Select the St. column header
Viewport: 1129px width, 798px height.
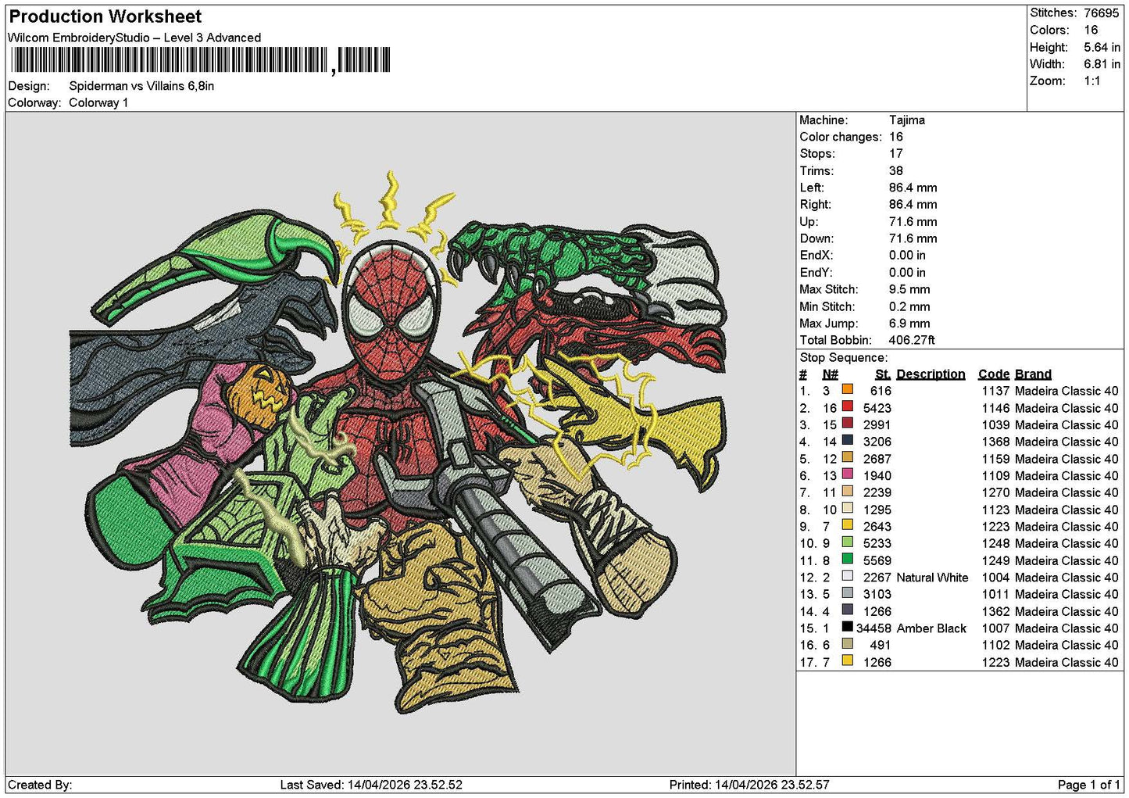point(883,374)
